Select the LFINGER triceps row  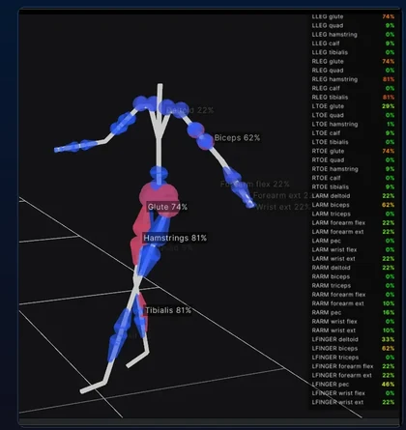353,358
